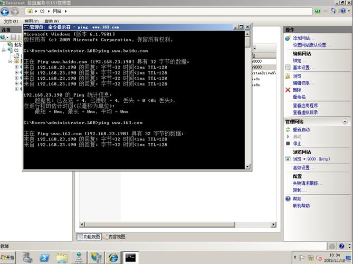Click the sites list horizontal scrollbar thumb

(160, 224)
